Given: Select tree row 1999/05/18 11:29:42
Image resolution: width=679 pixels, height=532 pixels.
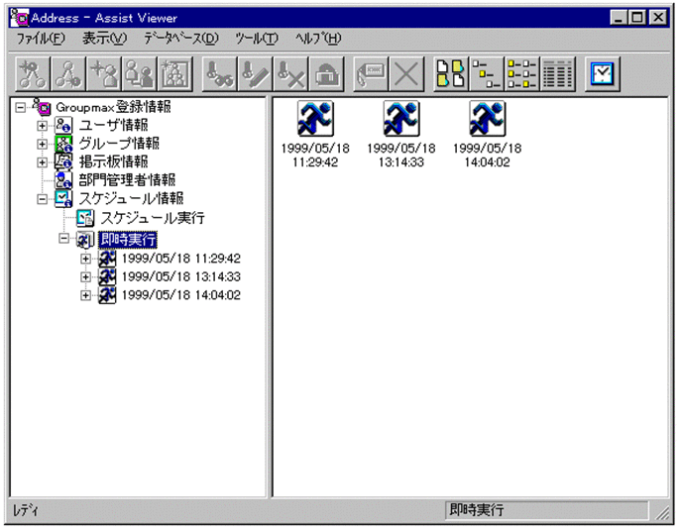Looking at the screenshot, I should 181,259.
